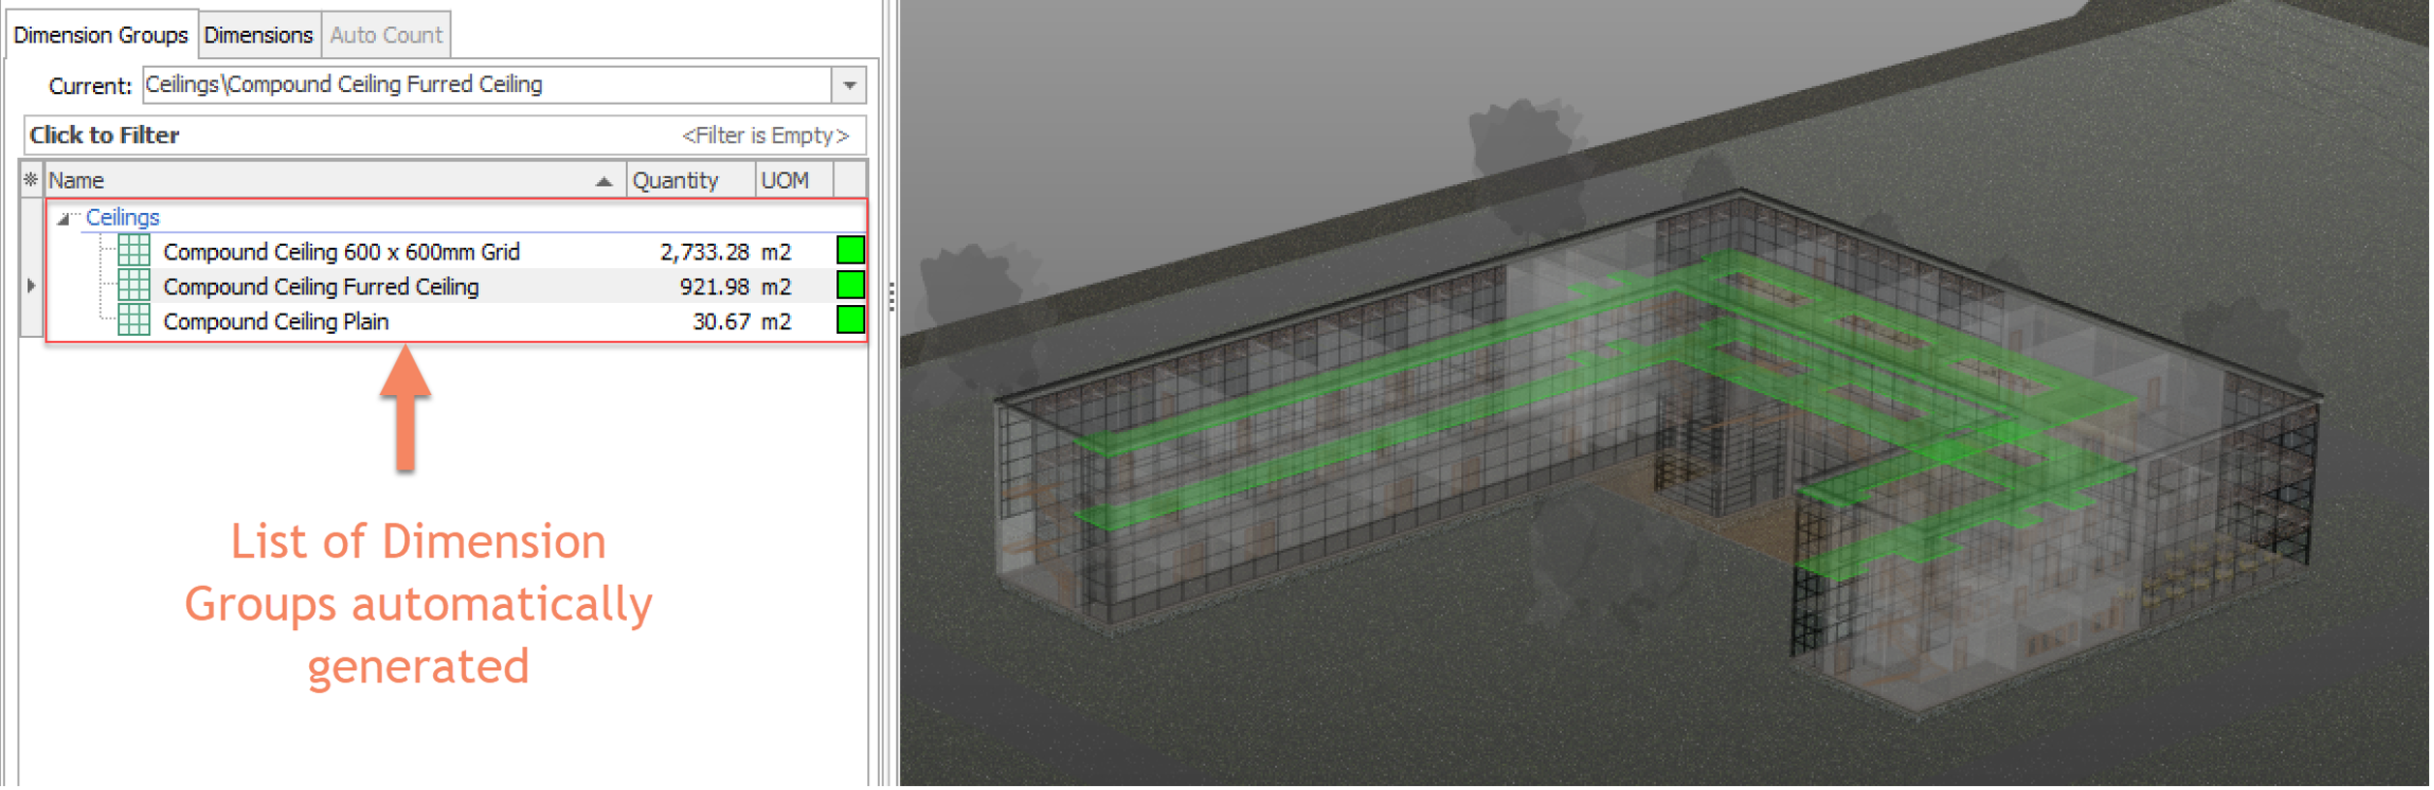Image resolution: width=2434 pixels, height=790 pixels.
Task: Select Compound Ceiling Plain row
Action: [x=455, y=321]
